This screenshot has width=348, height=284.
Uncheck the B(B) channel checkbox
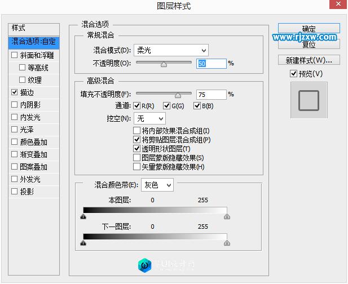pos(197,106)
